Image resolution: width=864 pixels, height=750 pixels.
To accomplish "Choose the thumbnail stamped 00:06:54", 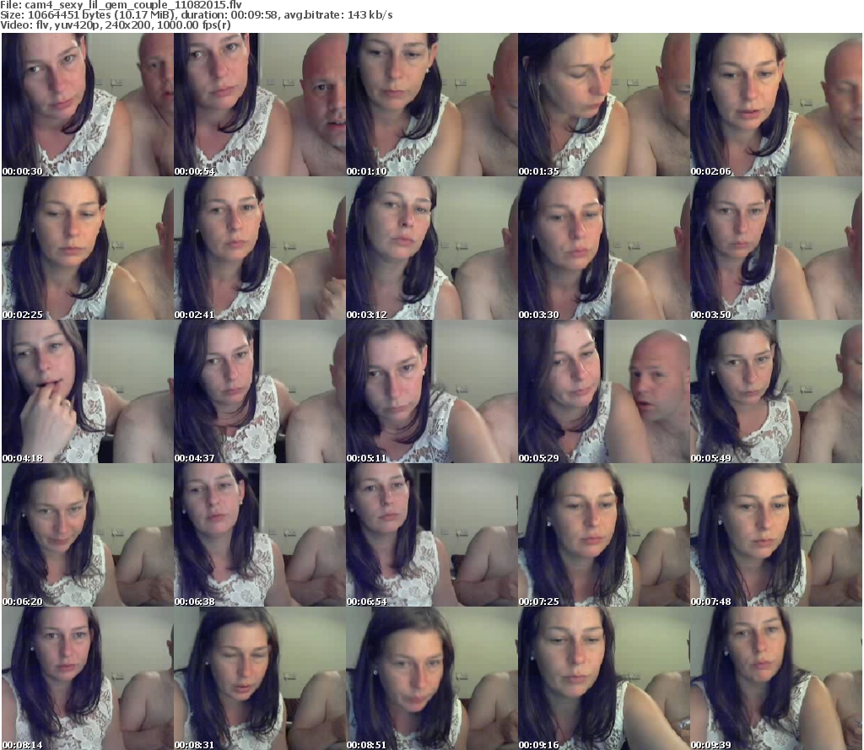I will pyautogui.click(x=432, y=535).
